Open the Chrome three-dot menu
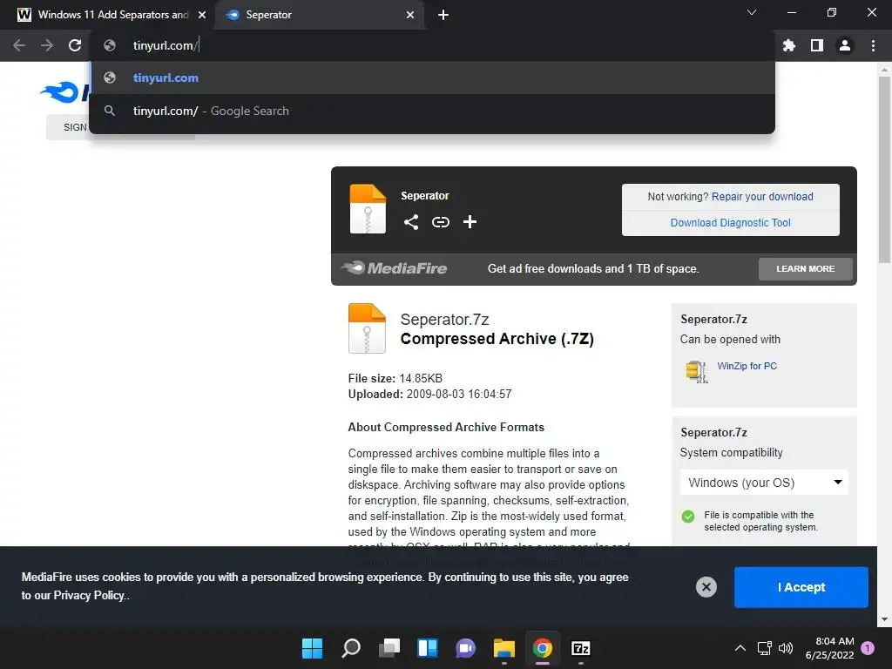892x669 pixels. click(873, 45)
